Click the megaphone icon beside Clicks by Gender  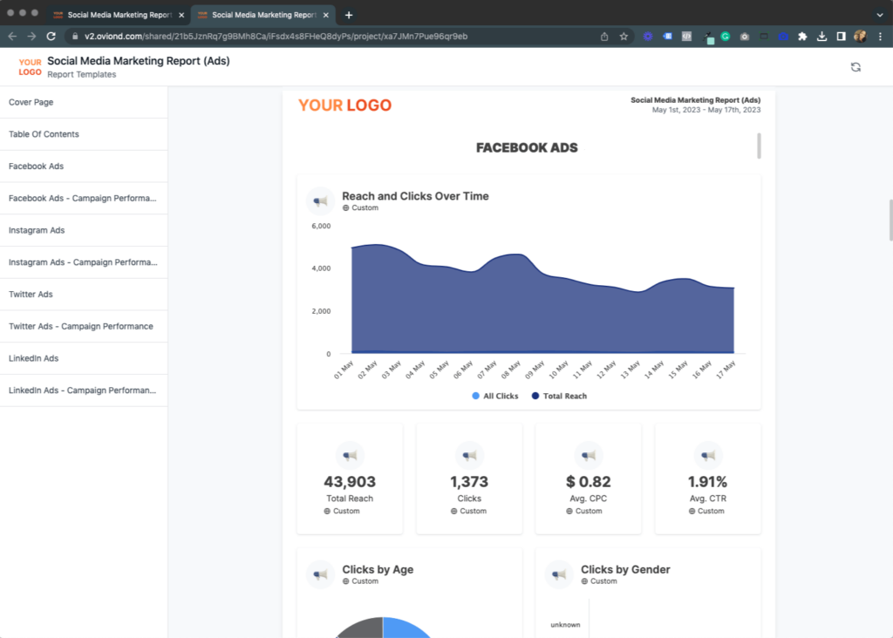(559, 574)
